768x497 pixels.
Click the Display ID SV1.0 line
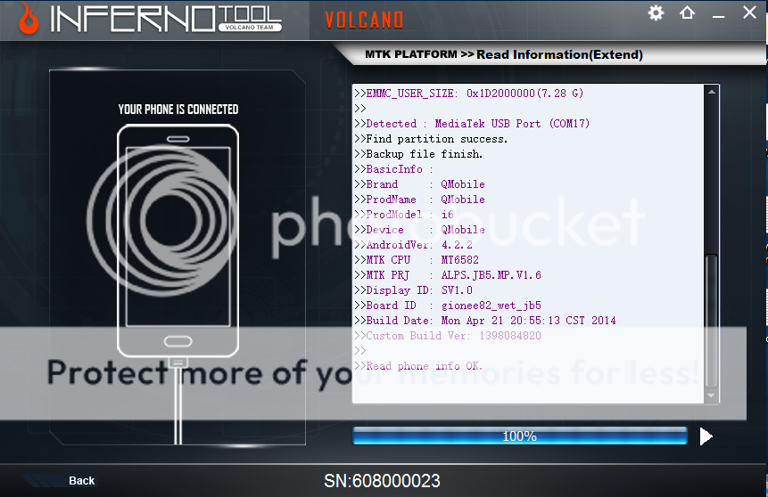pyautogui.click(x=413, y=290)
